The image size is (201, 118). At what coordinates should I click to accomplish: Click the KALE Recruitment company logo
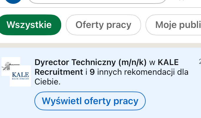20,76
